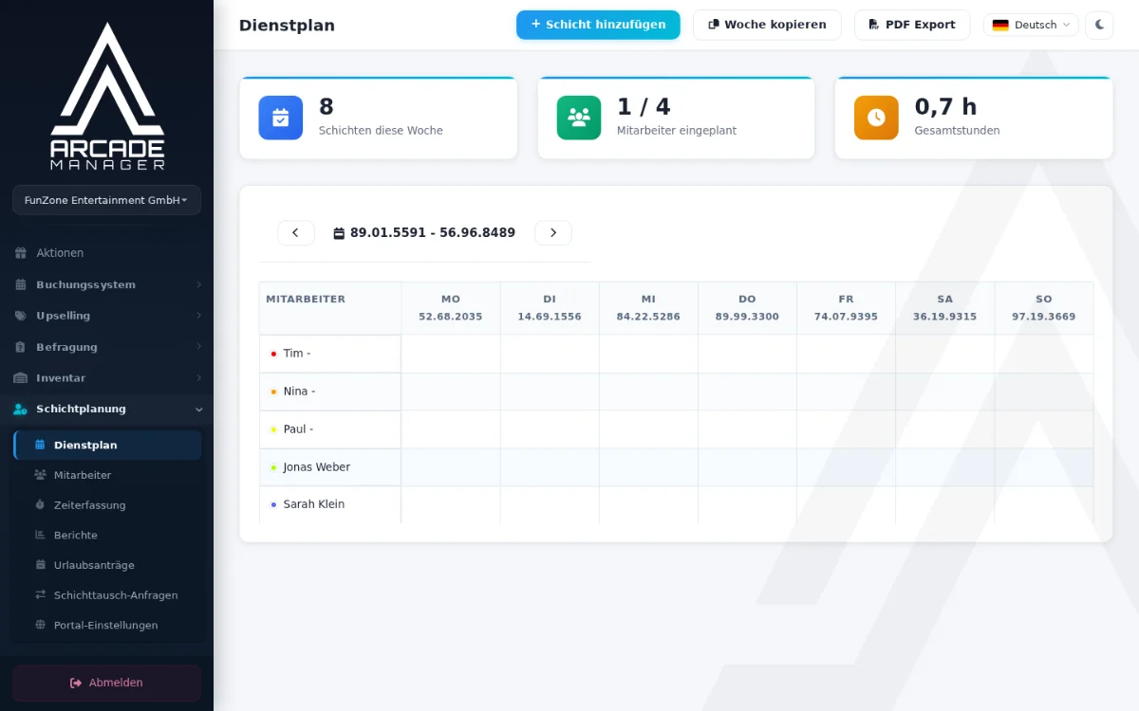Click the PDF Export button
The width and height of the screenshot is (1139, 711).
(x=912, y=25)
